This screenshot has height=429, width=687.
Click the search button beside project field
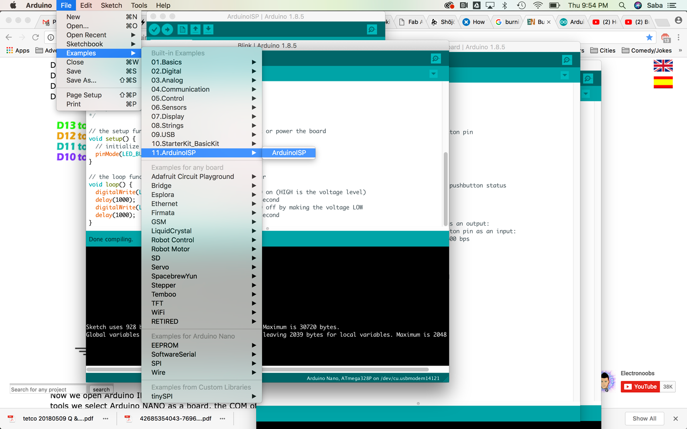point(101,390)
